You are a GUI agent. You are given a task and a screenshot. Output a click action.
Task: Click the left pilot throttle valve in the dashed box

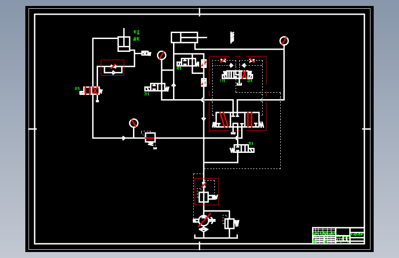(223, 61)
